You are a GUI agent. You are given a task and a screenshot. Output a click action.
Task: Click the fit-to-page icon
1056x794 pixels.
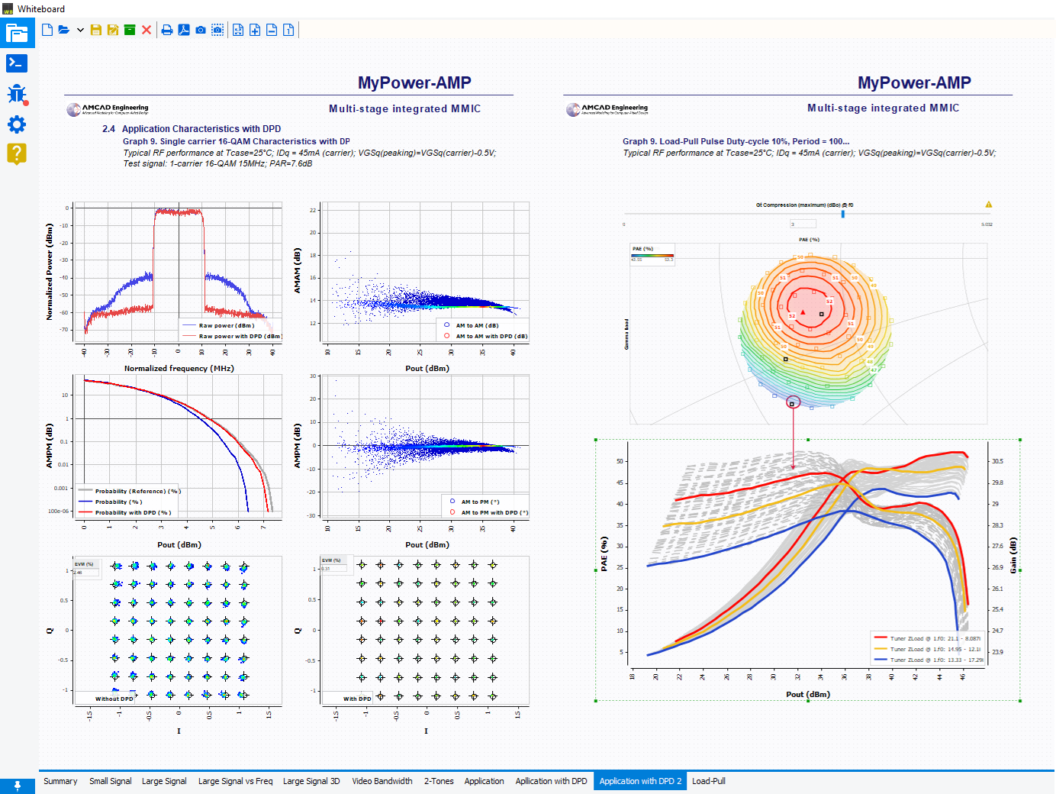238,30
